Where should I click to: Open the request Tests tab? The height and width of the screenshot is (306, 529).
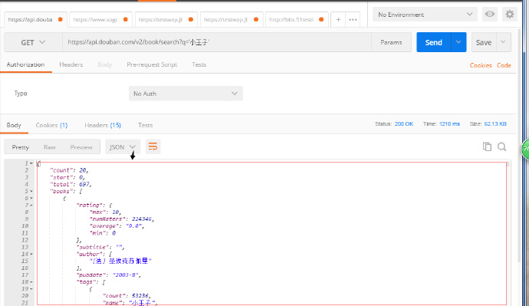(x=199, y=64)
